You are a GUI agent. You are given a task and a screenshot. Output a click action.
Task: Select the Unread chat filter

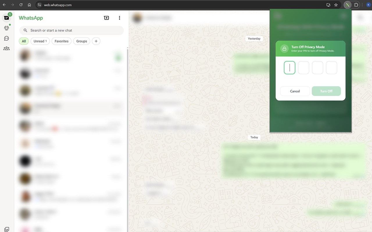click(x=40, y=41)
